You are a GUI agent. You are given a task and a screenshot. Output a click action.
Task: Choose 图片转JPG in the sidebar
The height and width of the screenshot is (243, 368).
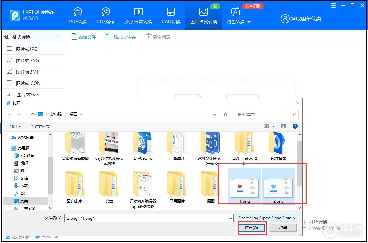(33, 49)
